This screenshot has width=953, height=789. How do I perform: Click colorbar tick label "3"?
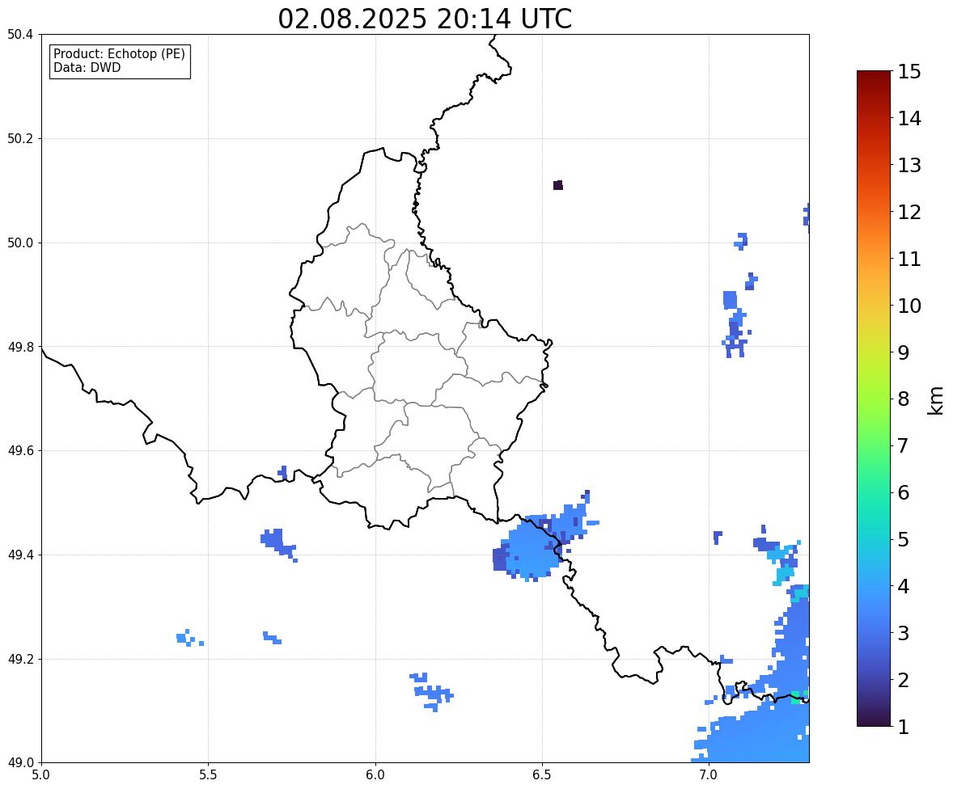click(x=904, y=633)
